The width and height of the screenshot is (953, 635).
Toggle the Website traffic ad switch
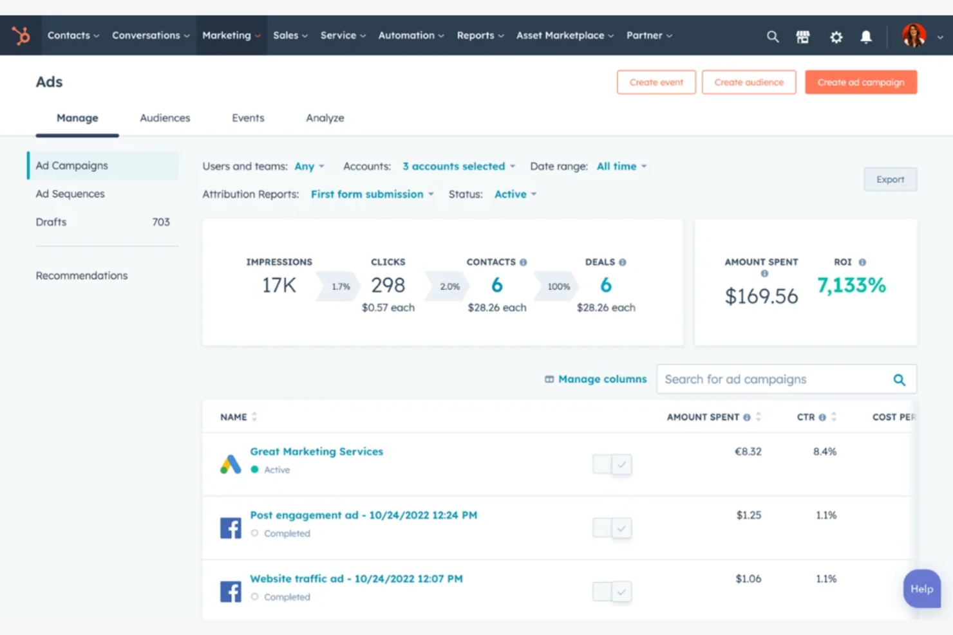(611, 591)
